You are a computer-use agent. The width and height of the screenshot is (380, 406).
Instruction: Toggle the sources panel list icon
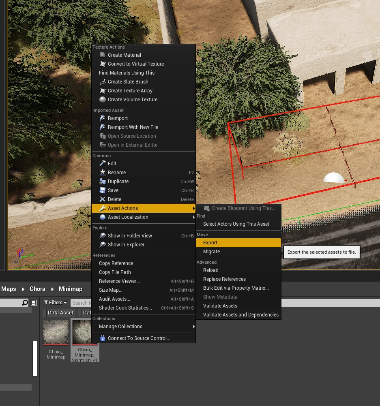click(33, 302)
